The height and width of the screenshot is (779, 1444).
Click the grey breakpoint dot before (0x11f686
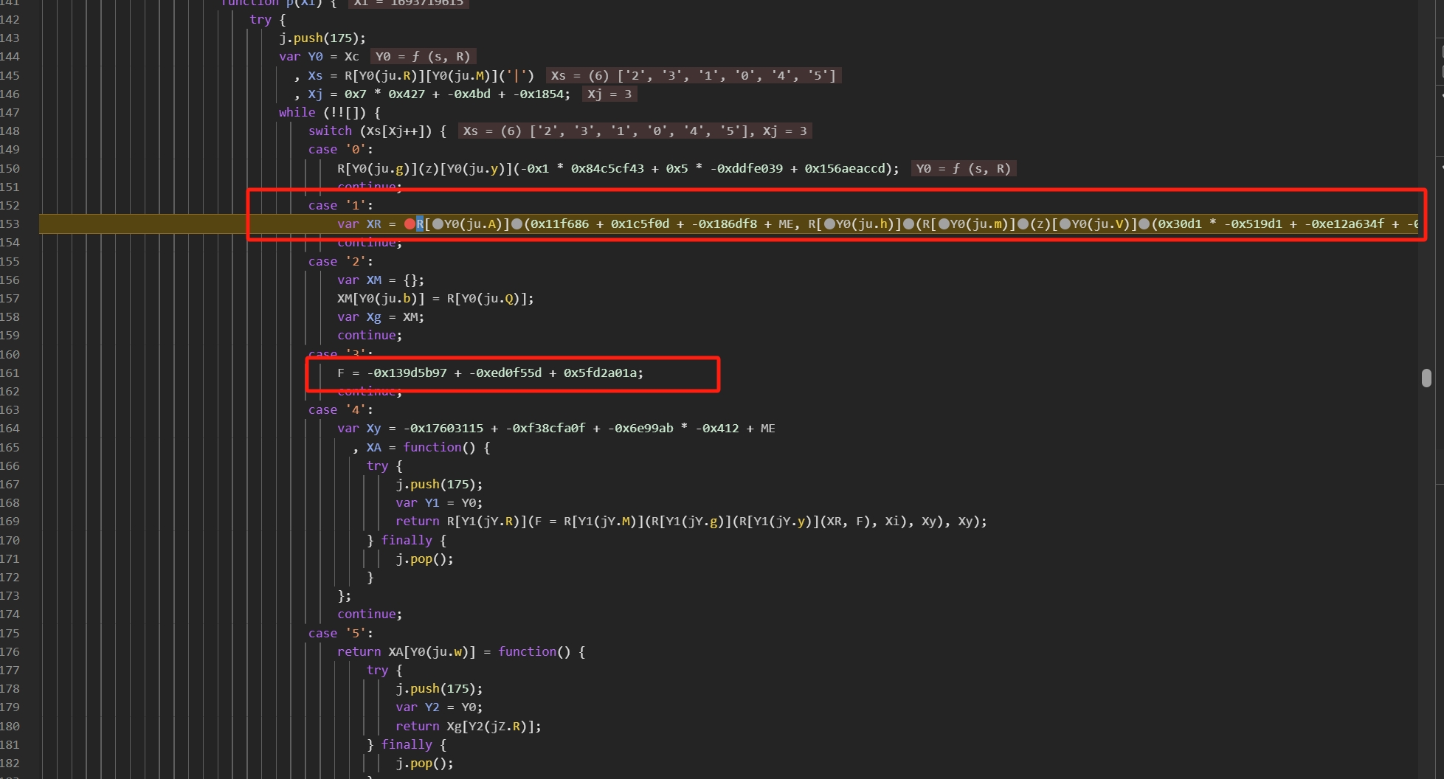coord(517,224)
